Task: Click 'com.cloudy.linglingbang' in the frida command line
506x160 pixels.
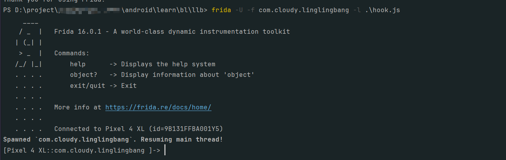Action: click(x=304, y=10)
